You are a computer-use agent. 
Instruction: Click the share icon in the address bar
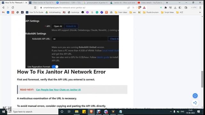click(x=128, y=8)
